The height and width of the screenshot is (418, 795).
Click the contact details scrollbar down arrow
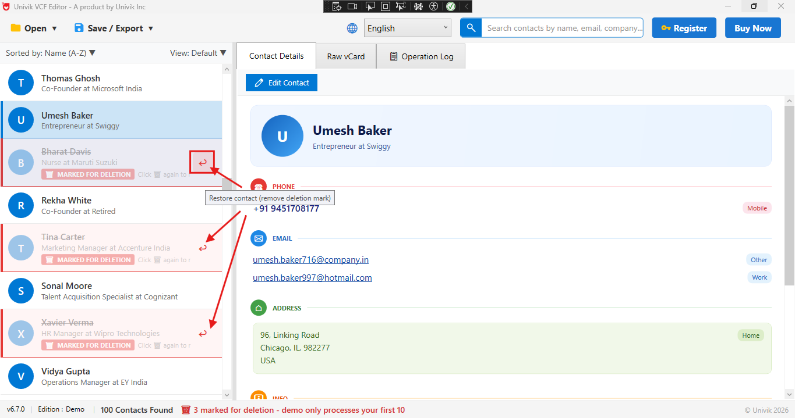click(789, 395)
